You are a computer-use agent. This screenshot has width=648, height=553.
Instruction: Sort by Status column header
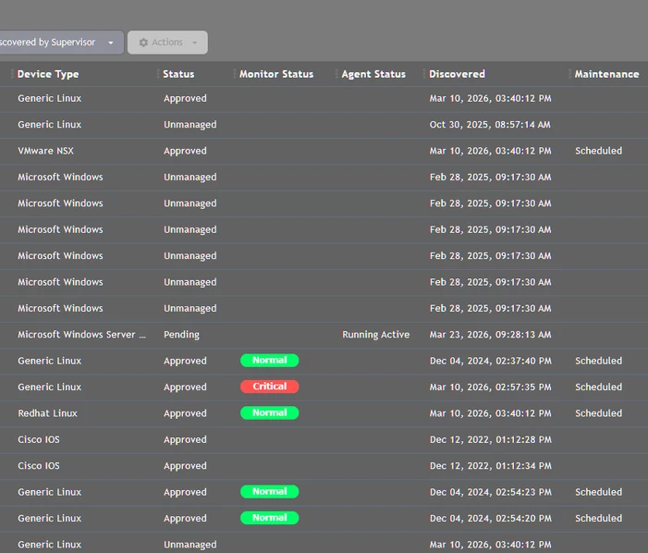pyautogui.click(x=178, y=74)
